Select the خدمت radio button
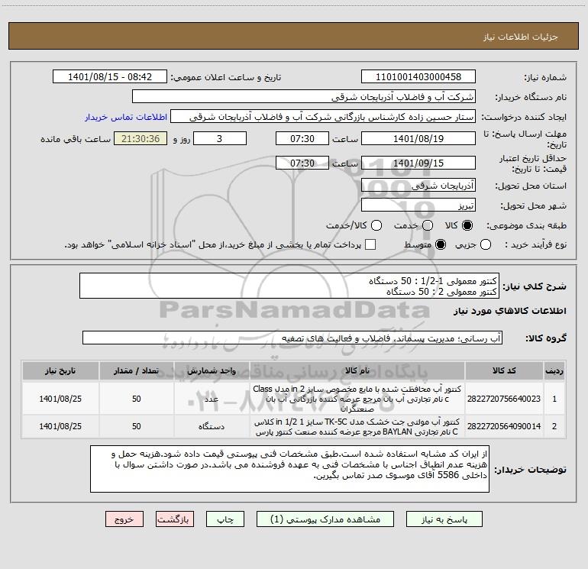 coord(428,225)
